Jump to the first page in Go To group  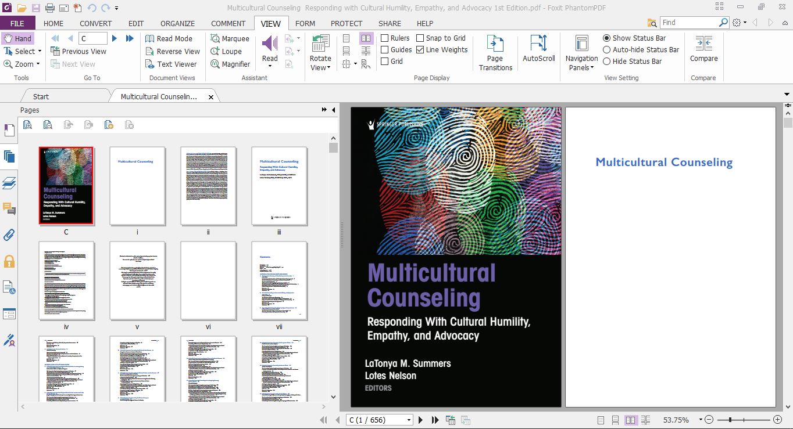(x=56, y=38)
